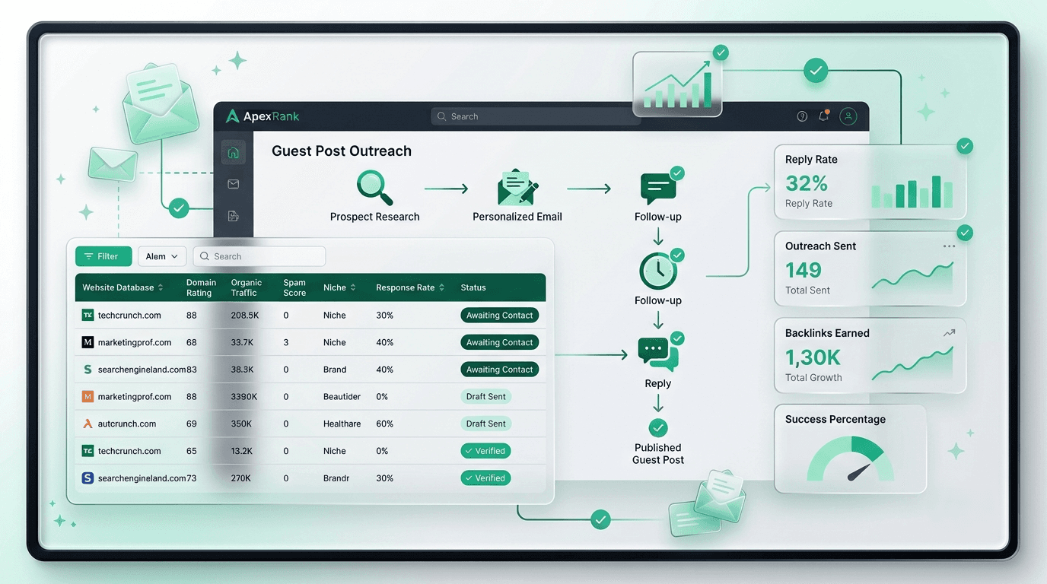Click the Prospect Research magnifier icon
This screenshot has height=584, width=1047.
click(374, 188)
